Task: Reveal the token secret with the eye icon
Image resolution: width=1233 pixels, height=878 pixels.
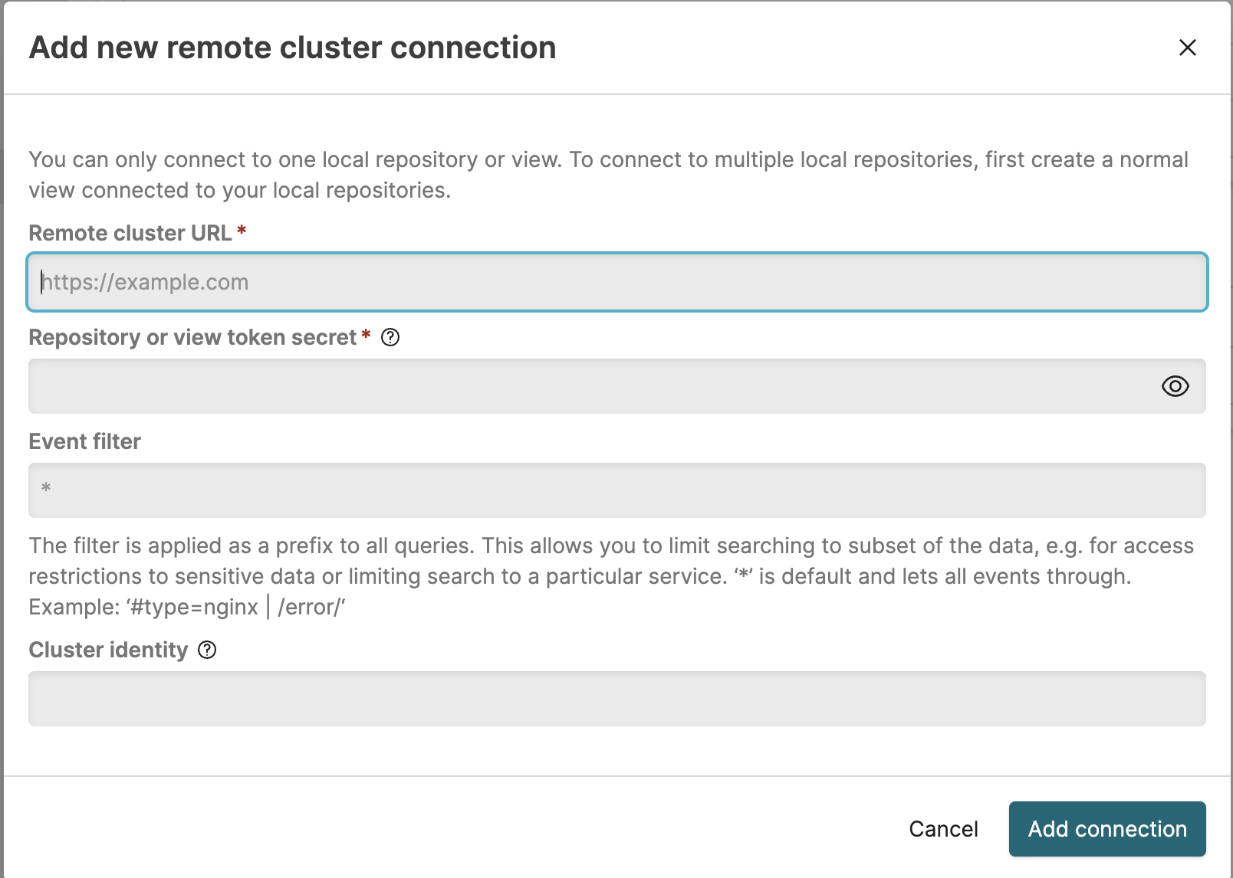Action: [1175, 386]
